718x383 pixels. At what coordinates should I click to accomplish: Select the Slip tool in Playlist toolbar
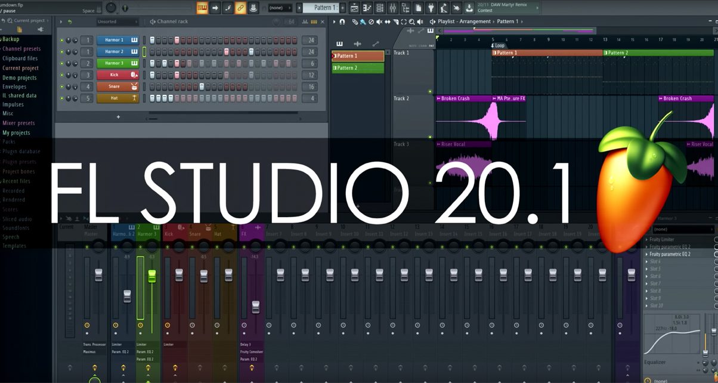coord(388,21)
